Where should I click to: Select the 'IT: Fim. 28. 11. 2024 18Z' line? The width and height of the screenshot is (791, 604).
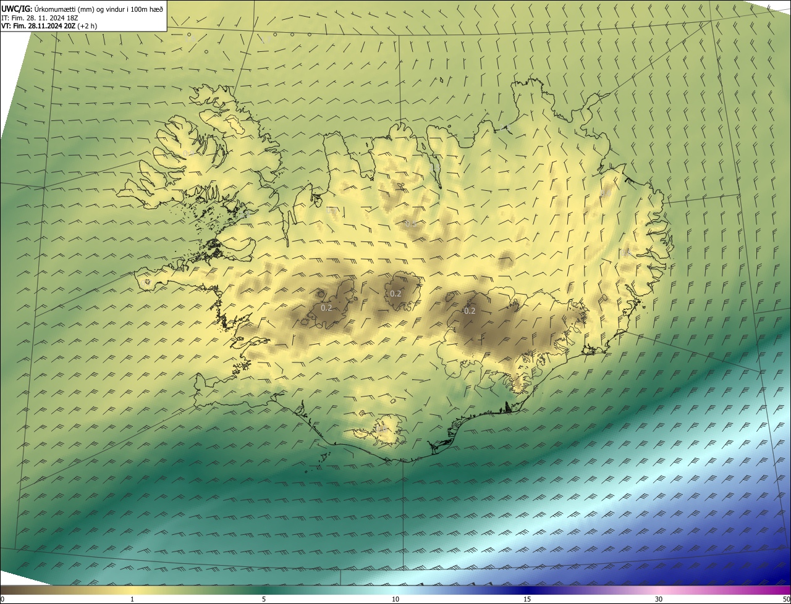tap(38, 17)
